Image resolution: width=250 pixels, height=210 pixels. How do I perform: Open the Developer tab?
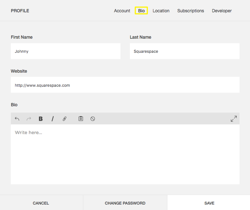point(222,11)
